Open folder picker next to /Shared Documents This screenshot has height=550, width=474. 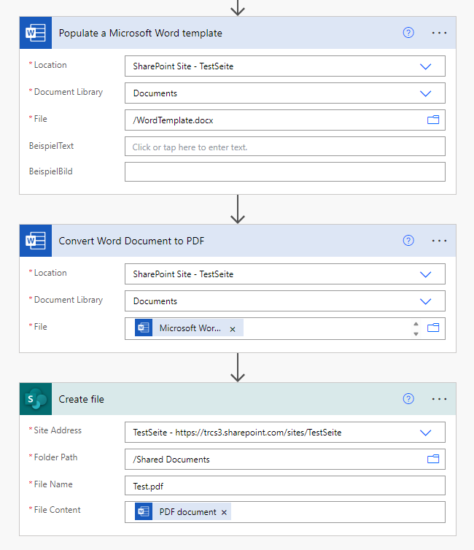(433, 459)
